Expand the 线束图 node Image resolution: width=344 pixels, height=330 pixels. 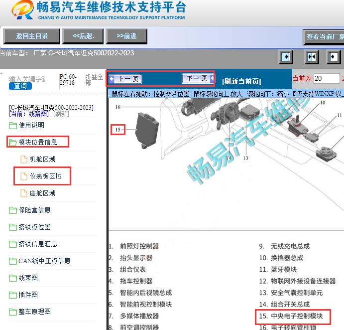(x=28, y=278)
